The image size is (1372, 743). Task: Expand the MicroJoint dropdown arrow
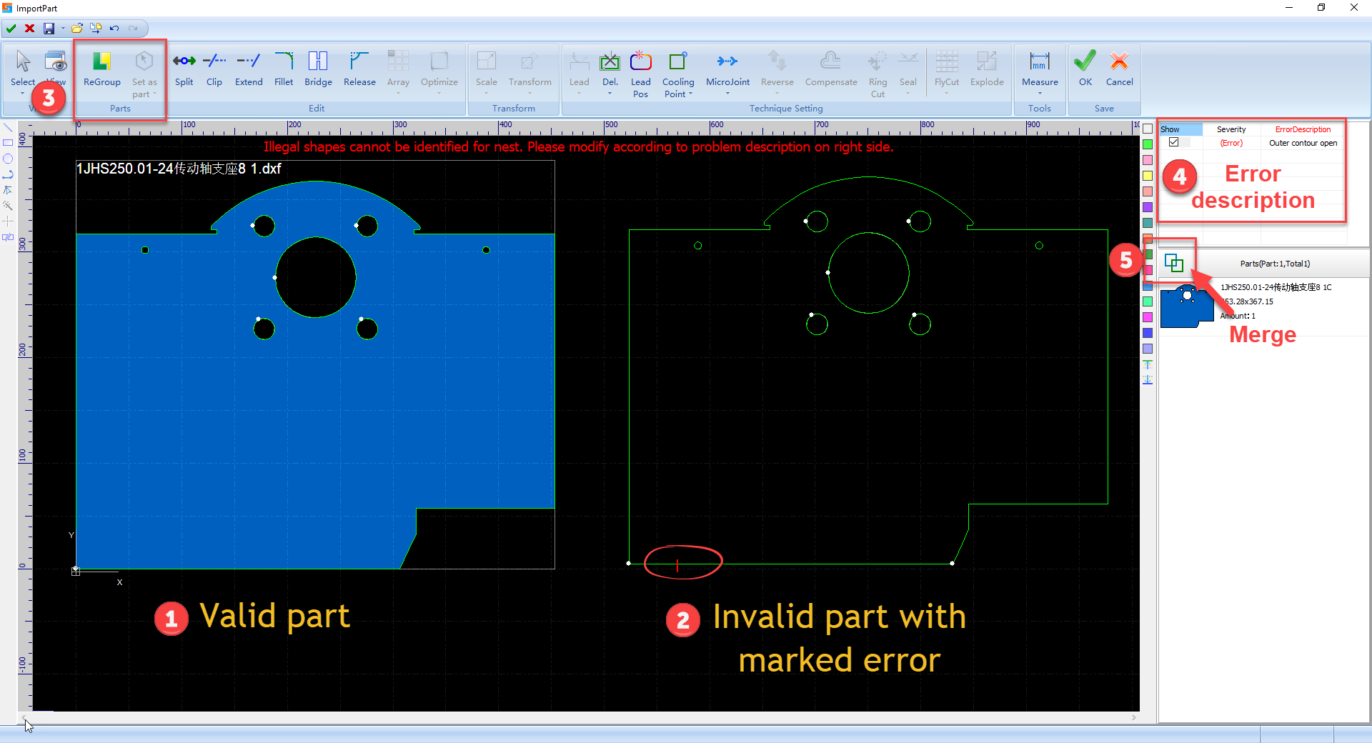click(x=727, y=94)
